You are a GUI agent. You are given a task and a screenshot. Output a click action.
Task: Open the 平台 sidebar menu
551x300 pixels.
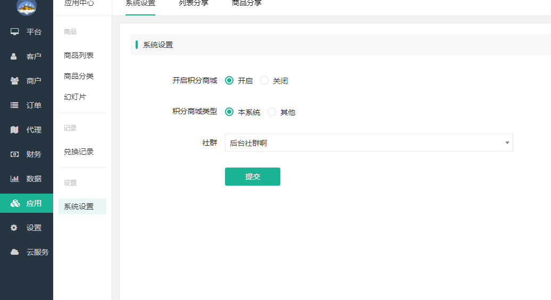coord(27,31)
